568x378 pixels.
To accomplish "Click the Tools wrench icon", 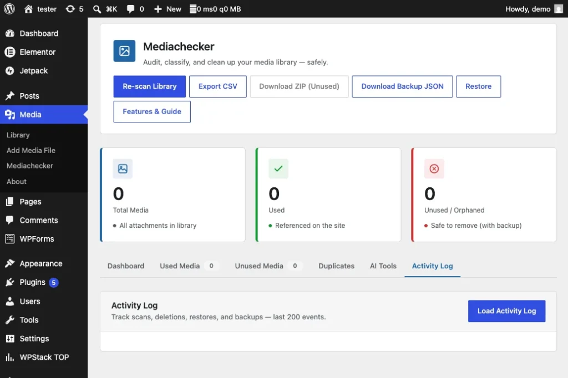I will pos(10,320).
